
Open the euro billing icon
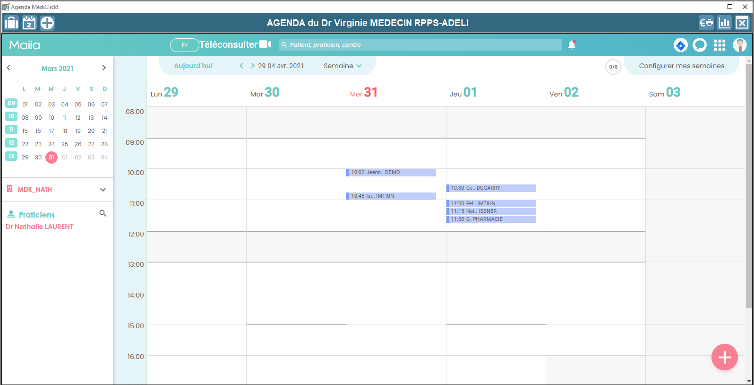coord(706,23)
